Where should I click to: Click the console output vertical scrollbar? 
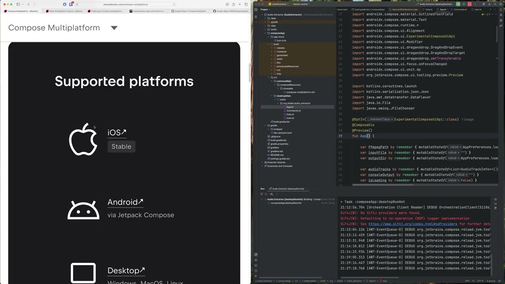point(492,265)
